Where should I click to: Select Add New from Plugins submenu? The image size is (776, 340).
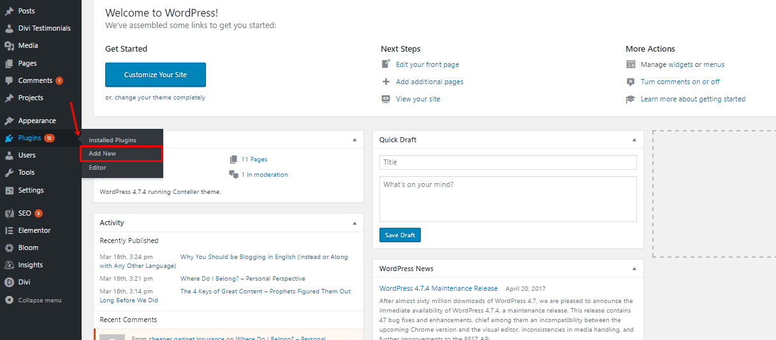click(103, 154)
